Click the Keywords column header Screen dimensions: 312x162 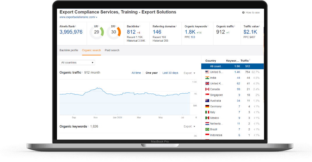tap(232, 61)
